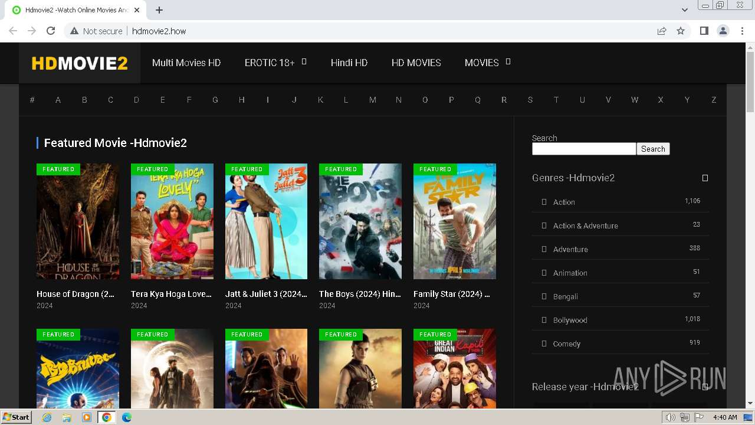755x425 pixels.
Task: Open the tab search dropdown arrow
Action: tap(684, 10)
